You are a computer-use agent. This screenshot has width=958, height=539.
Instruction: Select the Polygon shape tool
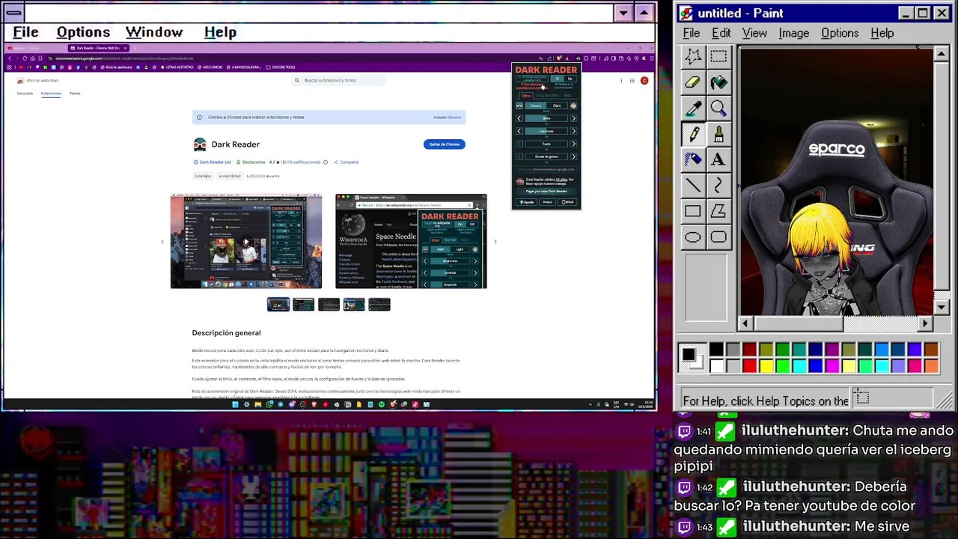point(718,212)
